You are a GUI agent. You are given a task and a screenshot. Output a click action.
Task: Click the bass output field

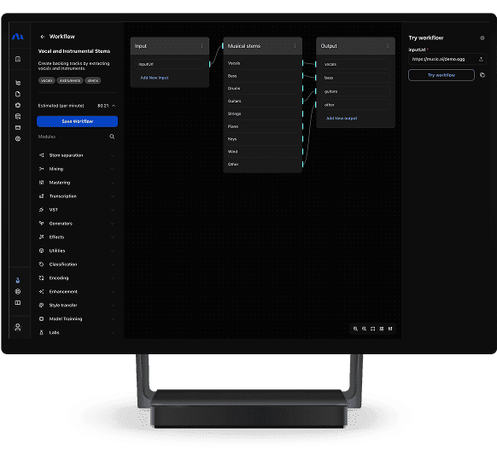[x=355, y=78]
